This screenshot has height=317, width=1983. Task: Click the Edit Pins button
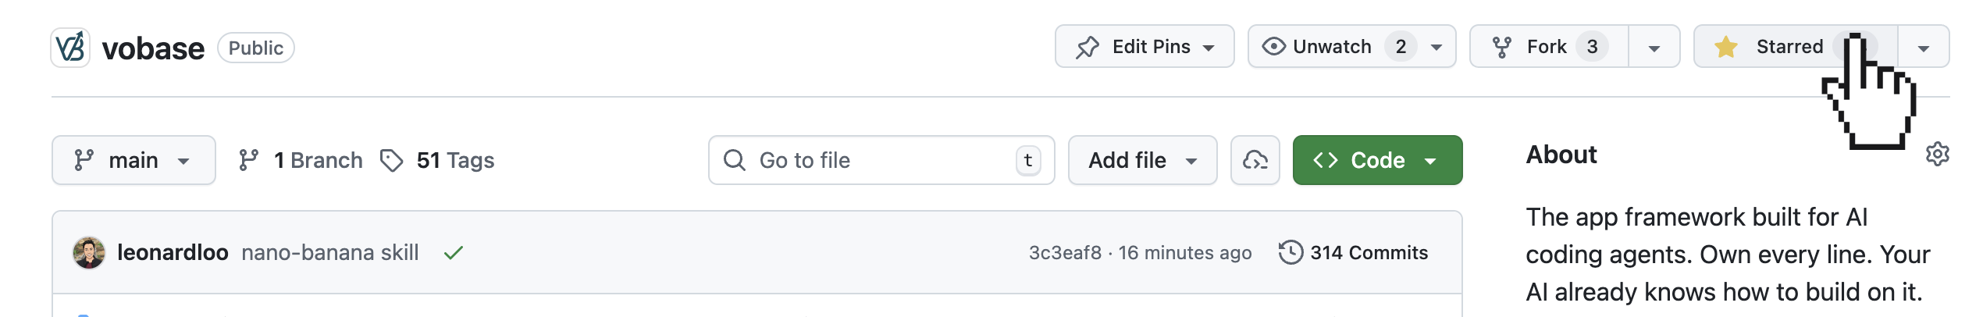tap(1144, 47)
